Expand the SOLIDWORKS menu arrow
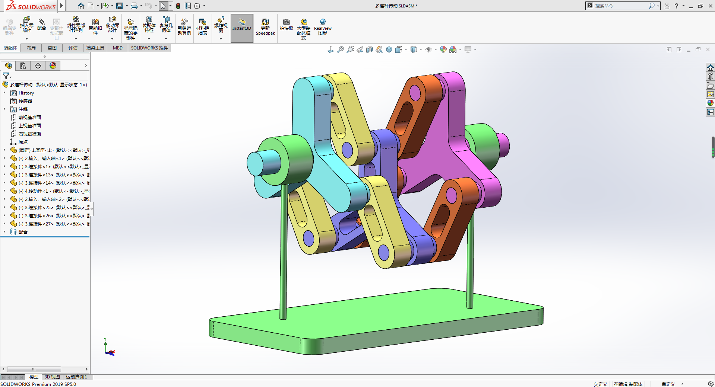Image resolution: width=715 pixels, height=387 pixels. [61, 6]
